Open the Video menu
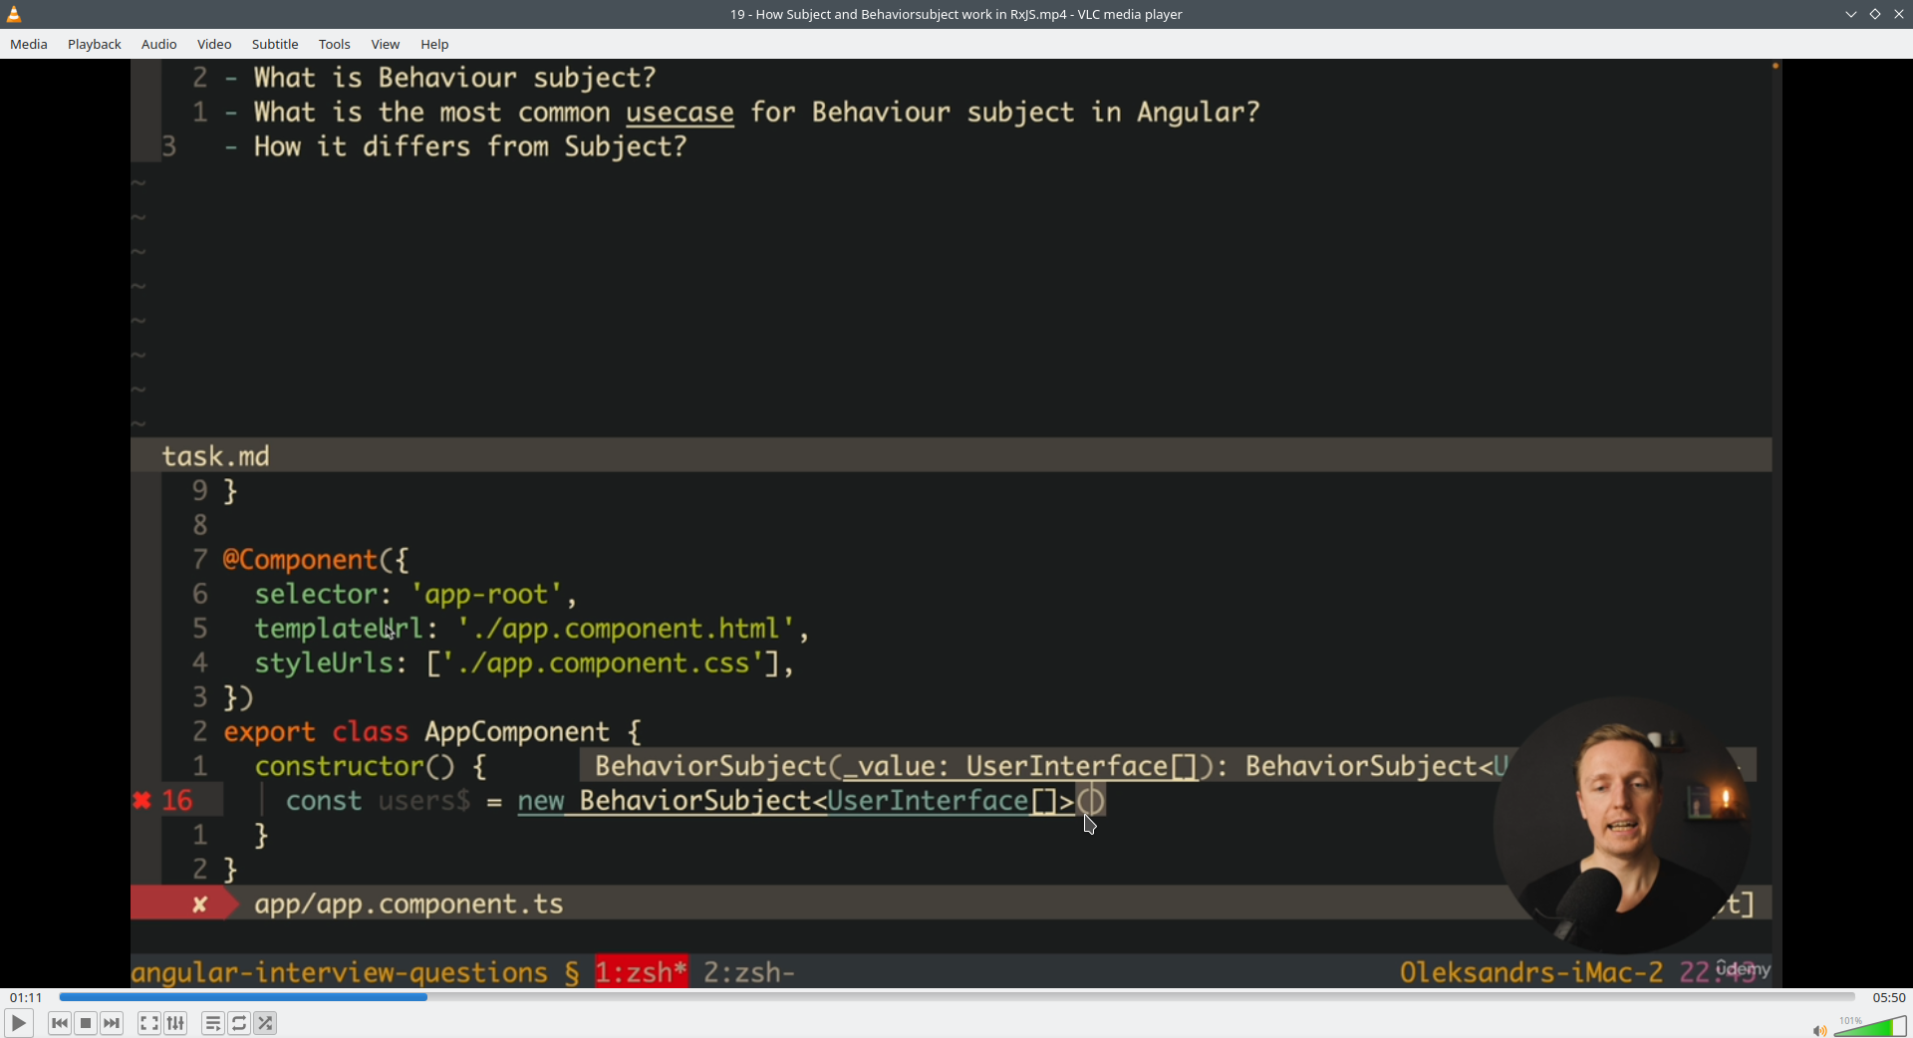Image resolution: width=1913 pixels, height=1038 pixels. [x=214, y=44]
